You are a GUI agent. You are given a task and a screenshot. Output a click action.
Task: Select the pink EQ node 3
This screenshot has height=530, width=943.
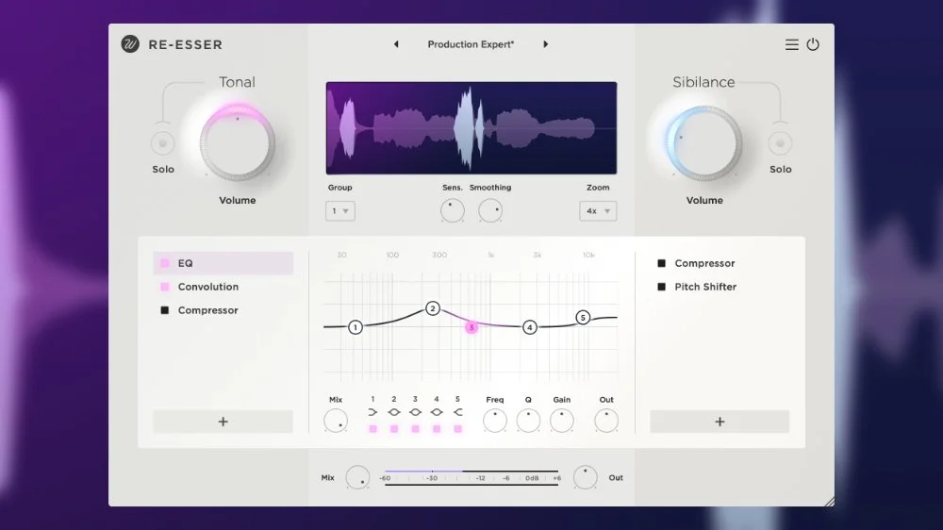(471, 327)
